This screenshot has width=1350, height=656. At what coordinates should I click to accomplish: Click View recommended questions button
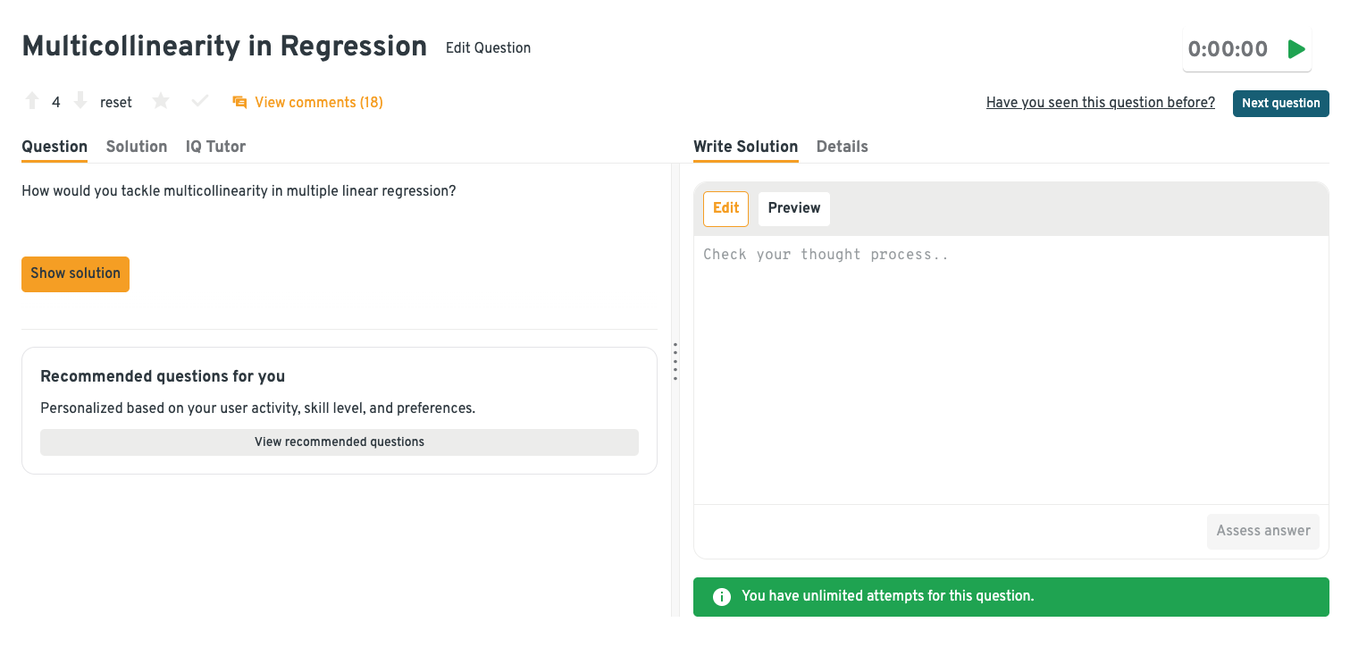pos(340,442)
